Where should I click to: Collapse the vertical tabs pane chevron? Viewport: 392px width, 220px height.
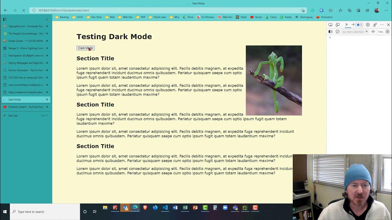click(47, 19)
